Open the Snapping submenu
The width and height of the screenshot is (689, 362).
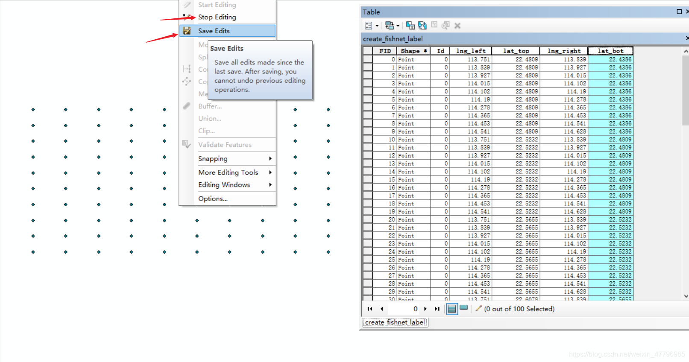[x=227, y=158]
